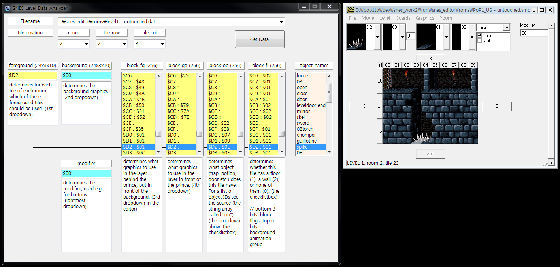The image size is (560, 267).
Task: Select 'loose' in object_names list
Action: [311, 76]
